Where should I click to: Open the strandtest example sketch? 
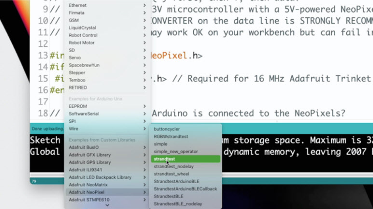pos(186,159)
